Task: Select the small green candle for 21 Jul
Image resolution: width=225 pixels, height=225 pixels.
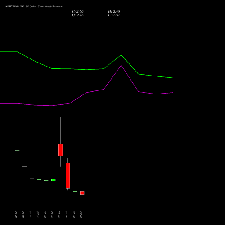Action: (53, 180)
